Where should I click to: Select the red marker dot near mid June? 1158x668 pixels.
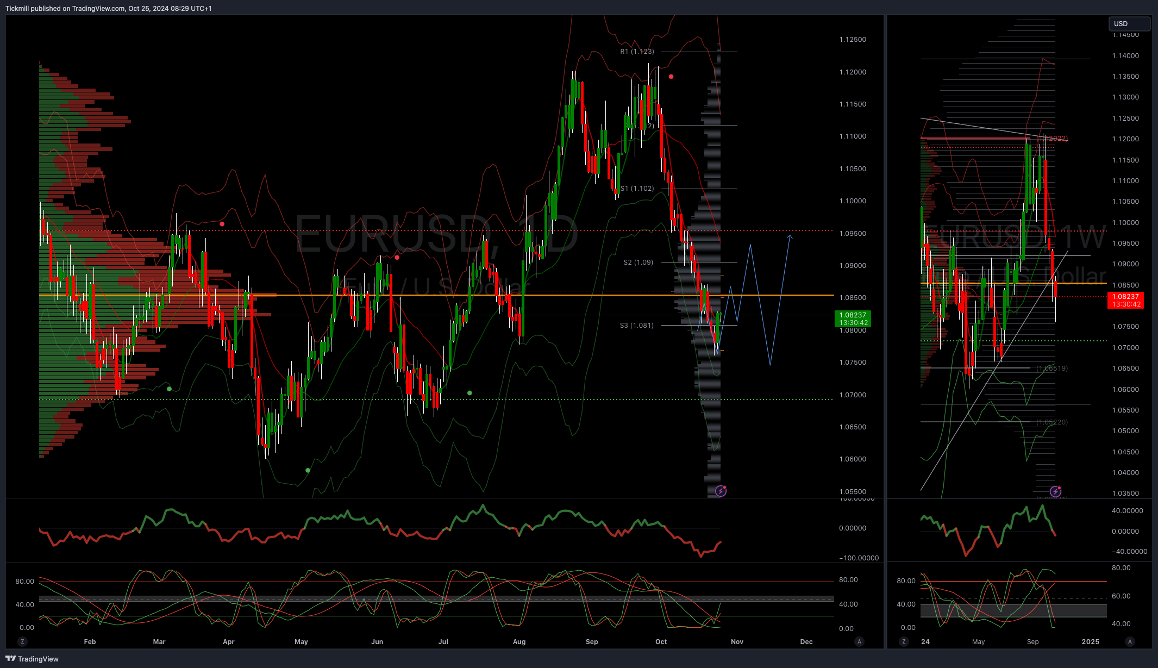tap(397, 258)
